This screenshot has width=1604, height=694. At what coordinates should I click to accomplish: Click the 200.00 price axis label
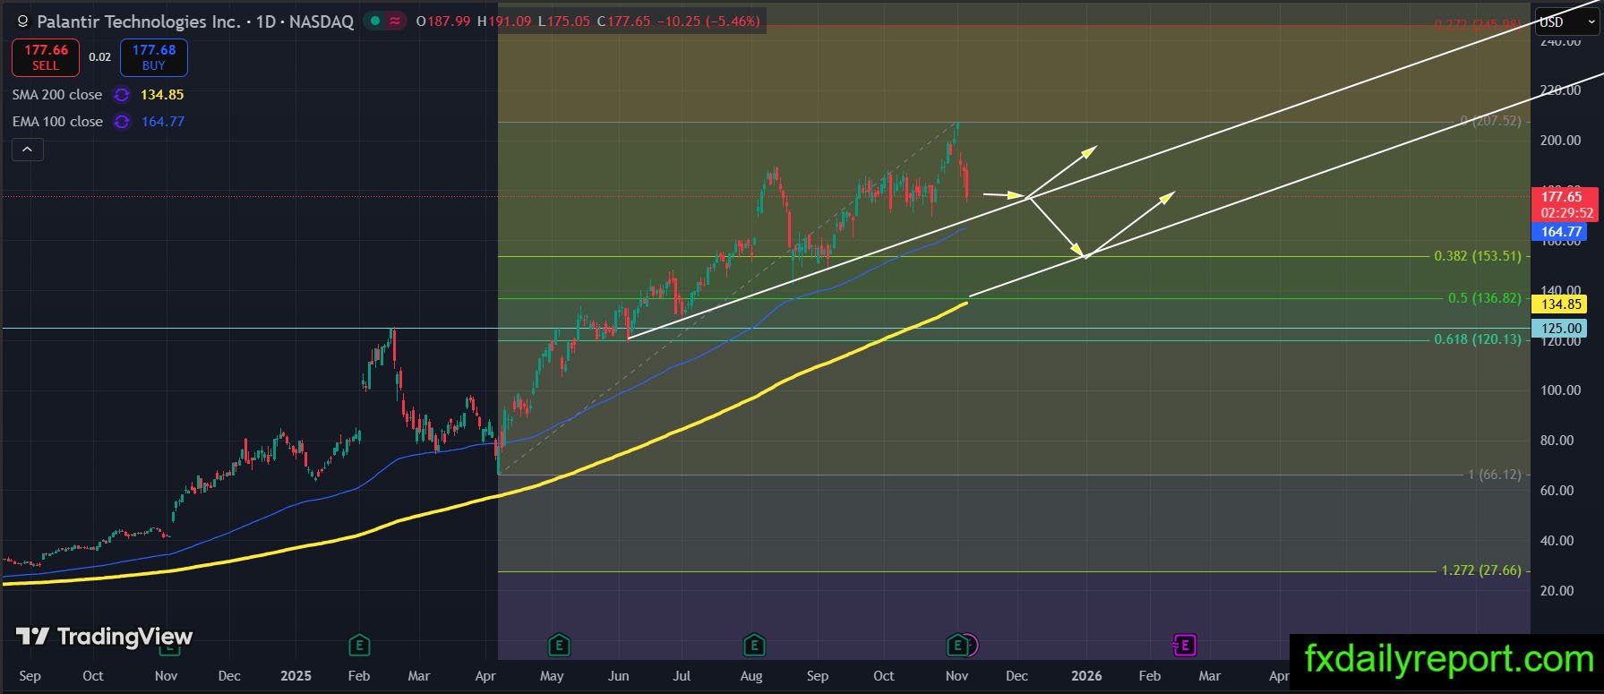[x=1560, y=141]
